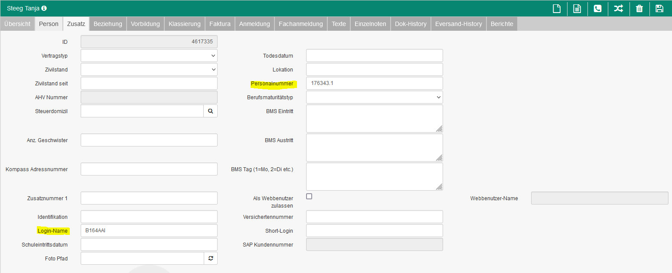Click the document with text lines icon
Screen dimensions: 672x273
click(577, 9)
